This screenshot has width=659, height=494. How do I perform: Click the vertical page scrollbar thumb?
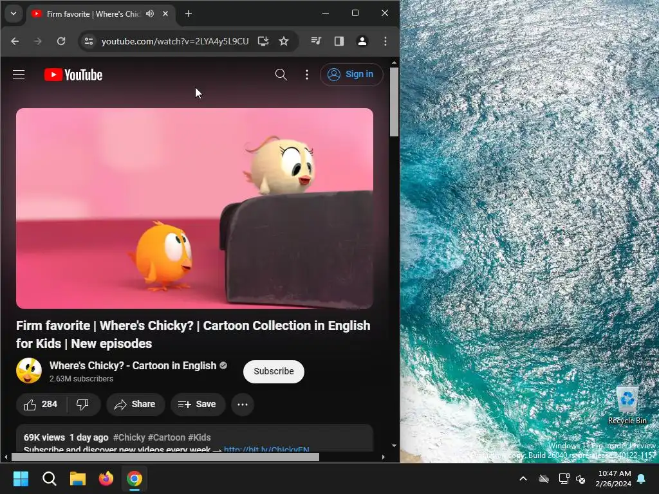[394, 102]
